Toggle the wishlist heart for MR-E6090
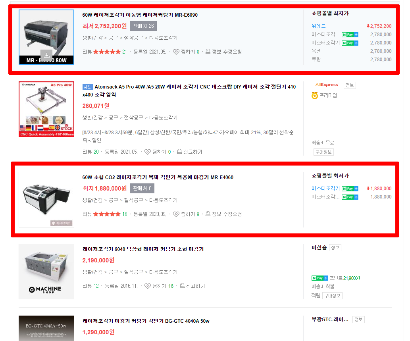Viewport: 410px width, 341px height. (176, 52)
